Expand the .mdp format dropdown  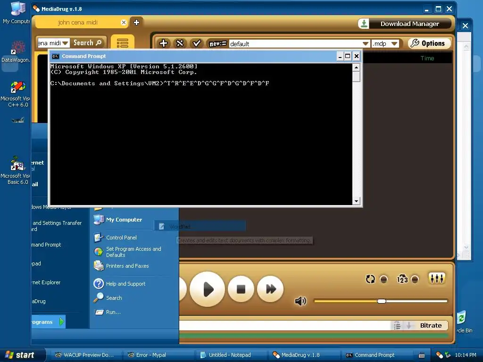(x=394, y=44)
